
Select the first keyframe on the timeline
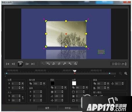tap(7, 73)
